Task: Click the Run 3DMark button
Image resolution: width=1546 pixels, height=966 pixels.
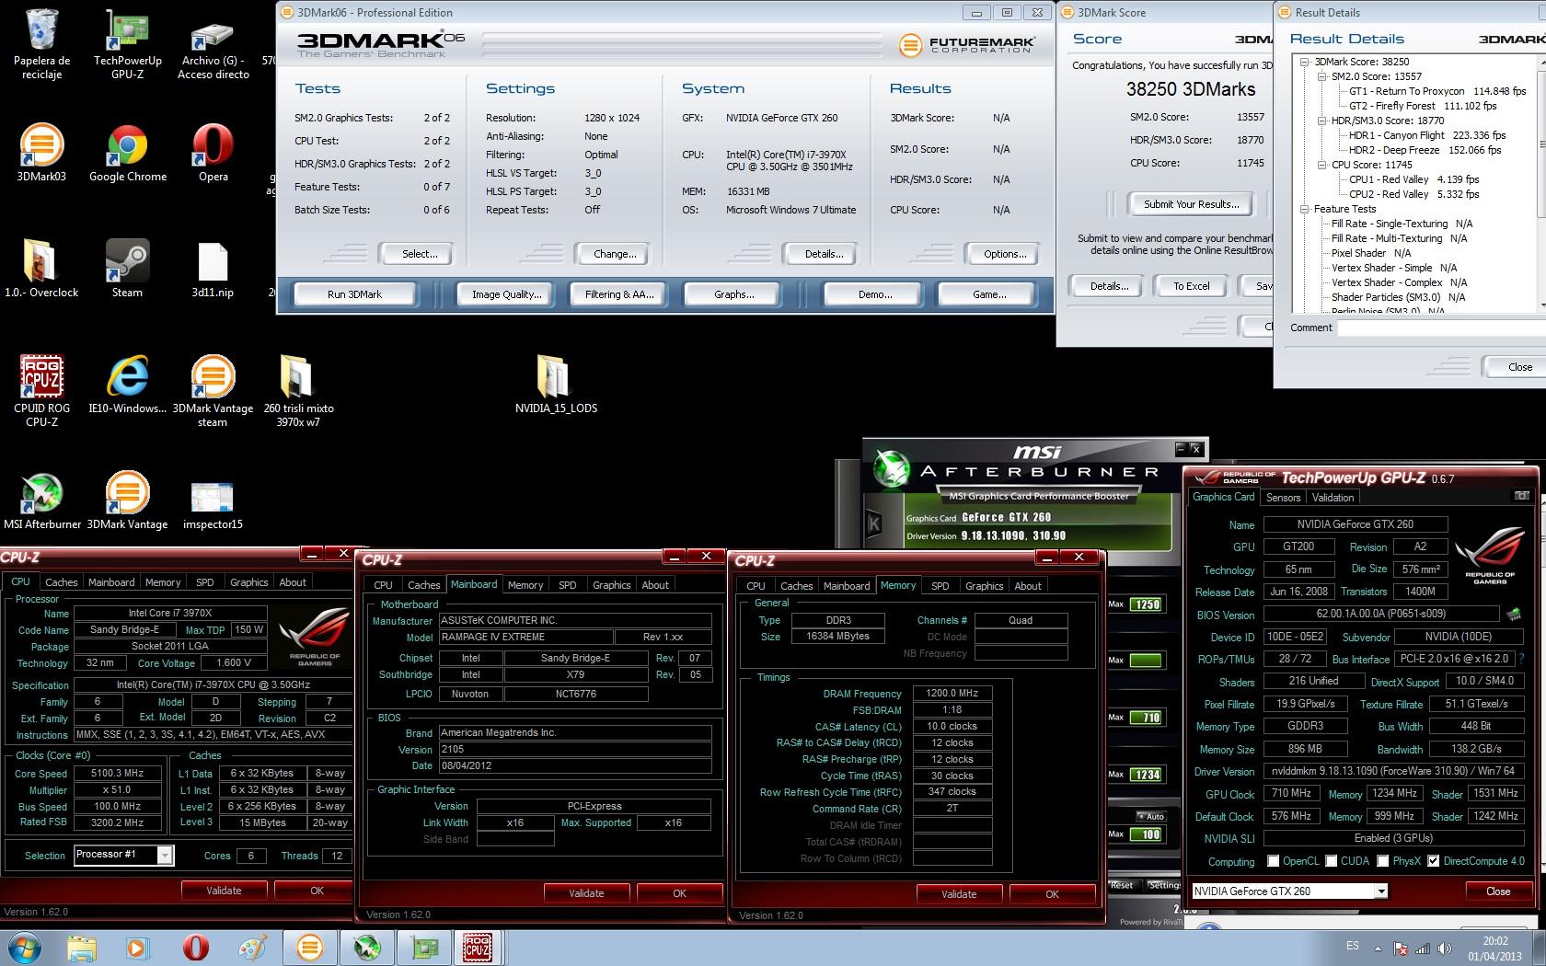Action: point(354,294)
